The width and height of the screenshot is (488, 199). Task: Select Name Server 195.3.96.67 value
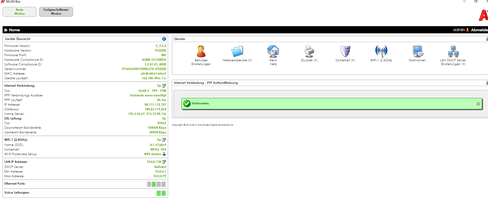click(136, 114)
